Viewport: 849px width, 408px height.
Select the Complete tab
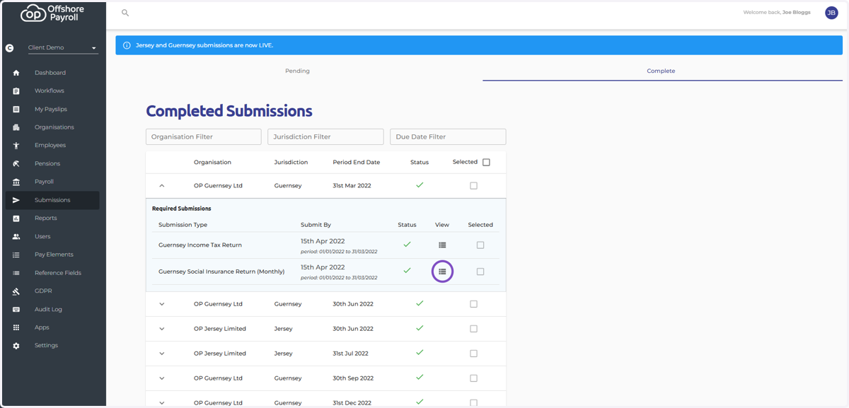(x=661, y=71)
